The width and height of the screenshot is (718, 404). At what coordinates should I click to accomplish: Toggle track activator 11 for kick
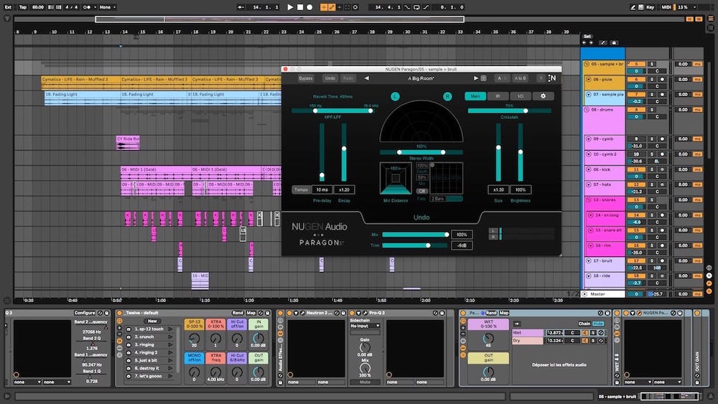point(636,169)
